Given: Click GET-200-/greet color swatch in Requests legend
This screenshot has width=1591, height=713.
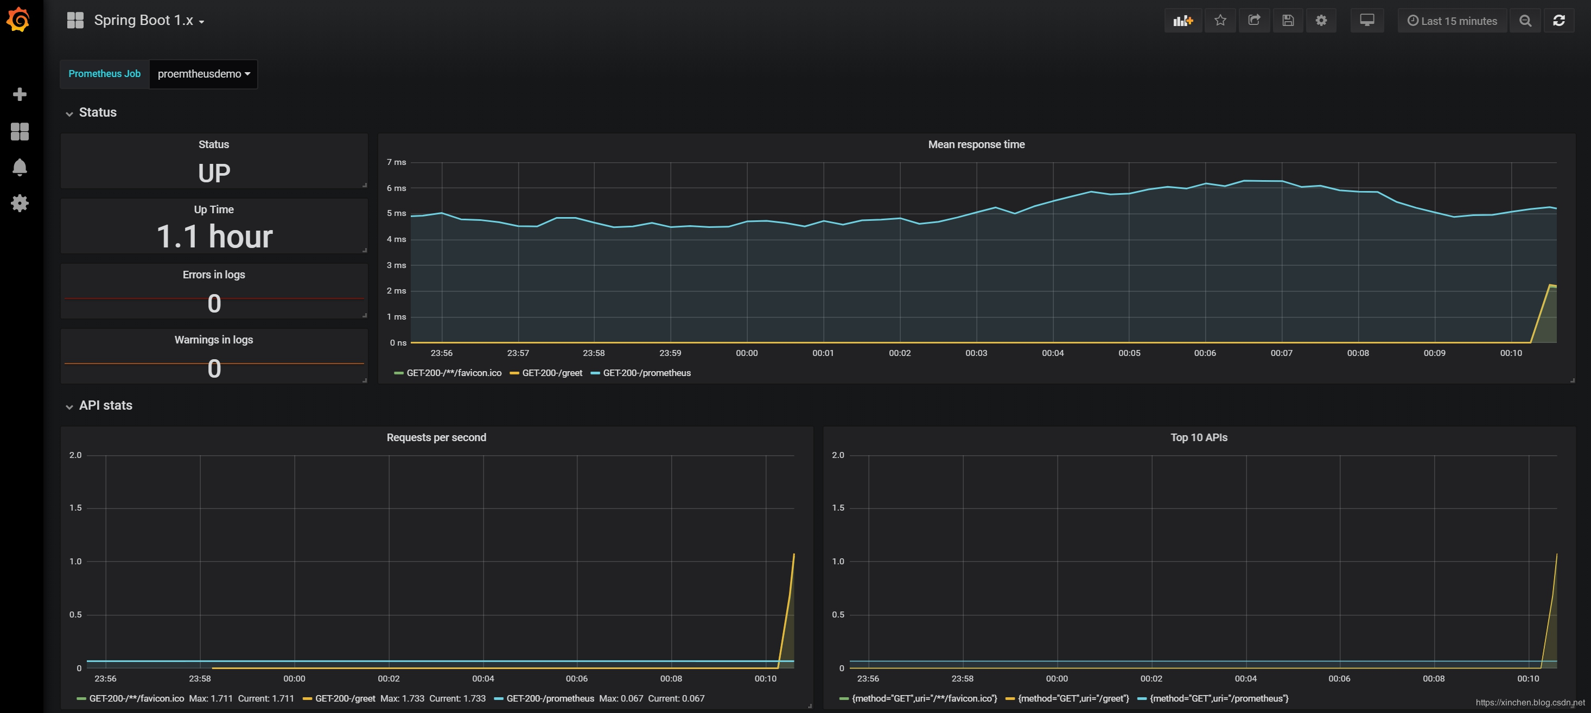Looking at the screenshot, I should click(x=308, y=699).
